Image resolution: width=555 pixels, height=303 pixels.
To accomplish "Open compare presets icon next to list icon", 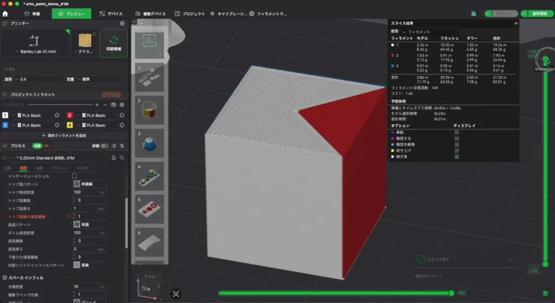I will (122, 146).
